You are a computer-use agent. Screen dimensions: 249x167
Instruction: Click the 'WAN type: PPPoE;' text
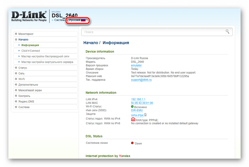click(x=147, y=120)
